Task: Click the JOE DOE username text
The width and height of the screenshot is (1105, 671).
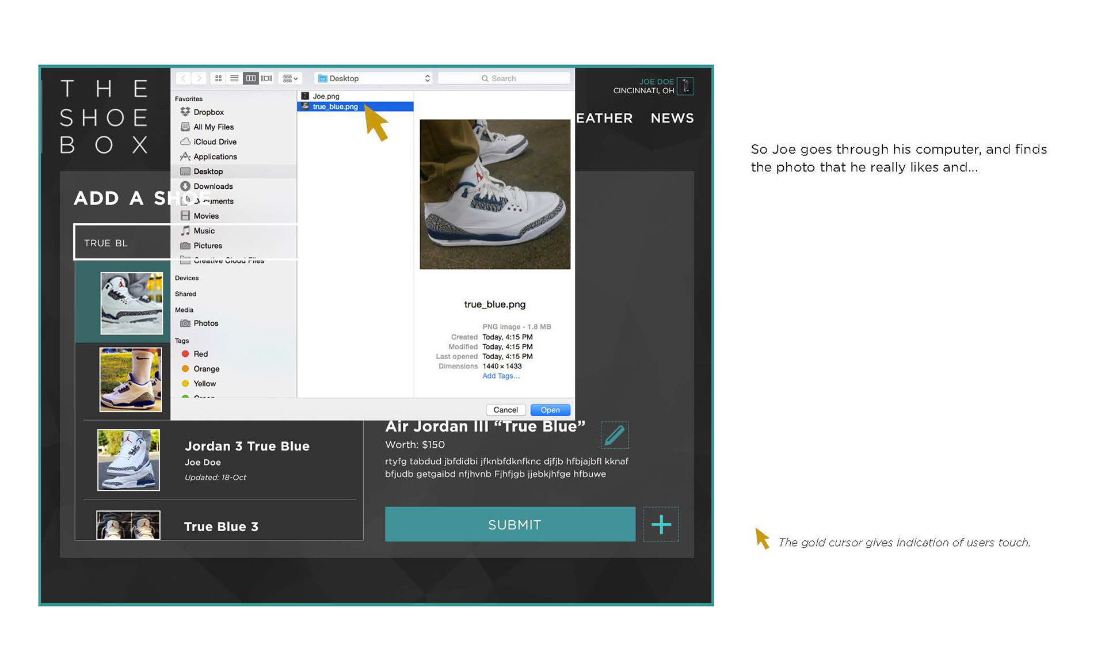Action: coord(656,82)
